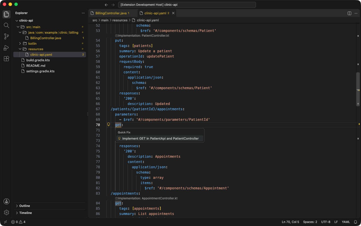Viewport: 361px width, 226px height.
Task: Click the /appointments path on line 83
Action: 125,193
